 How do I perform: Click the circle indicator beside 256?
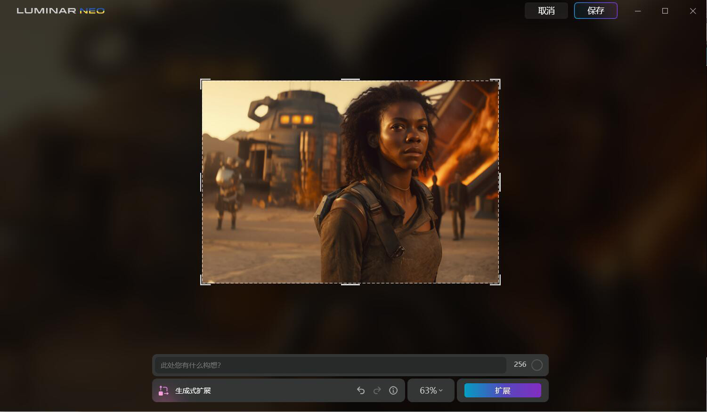pyautogui.click(x=537, y=365)
